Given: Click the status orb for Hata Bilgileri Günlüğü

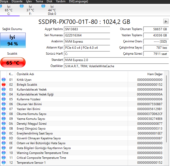Looking at the screenshot, I should 4,148.
